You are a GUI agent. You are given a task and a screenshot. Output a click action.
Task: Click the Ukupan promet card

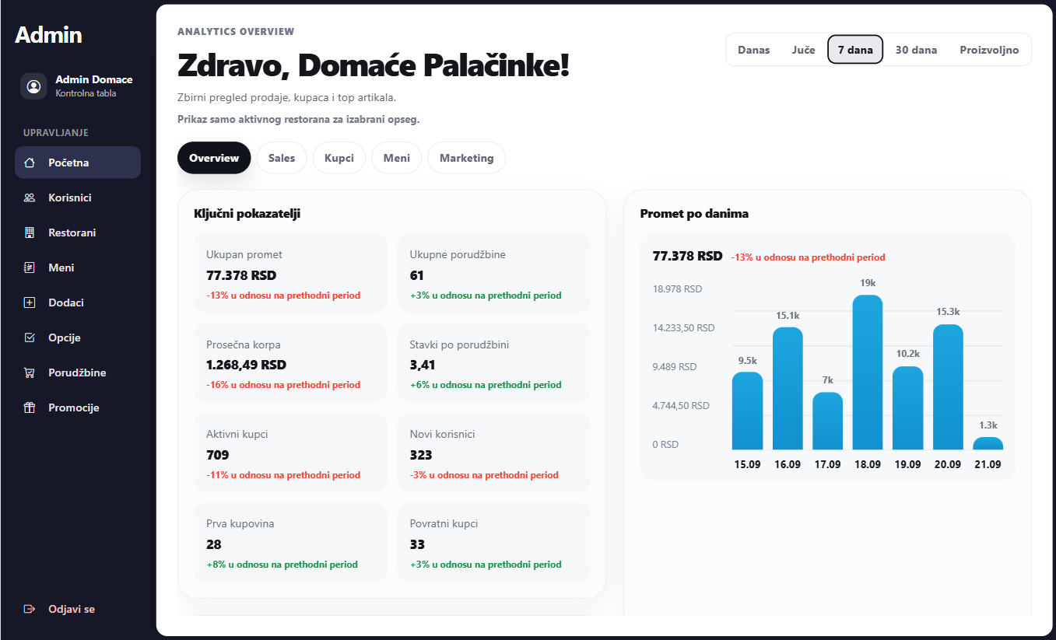pos(290,273)
